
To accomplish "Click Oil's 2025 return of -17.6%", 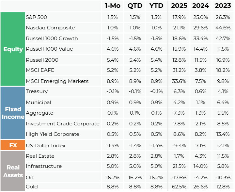I will 179,177.
